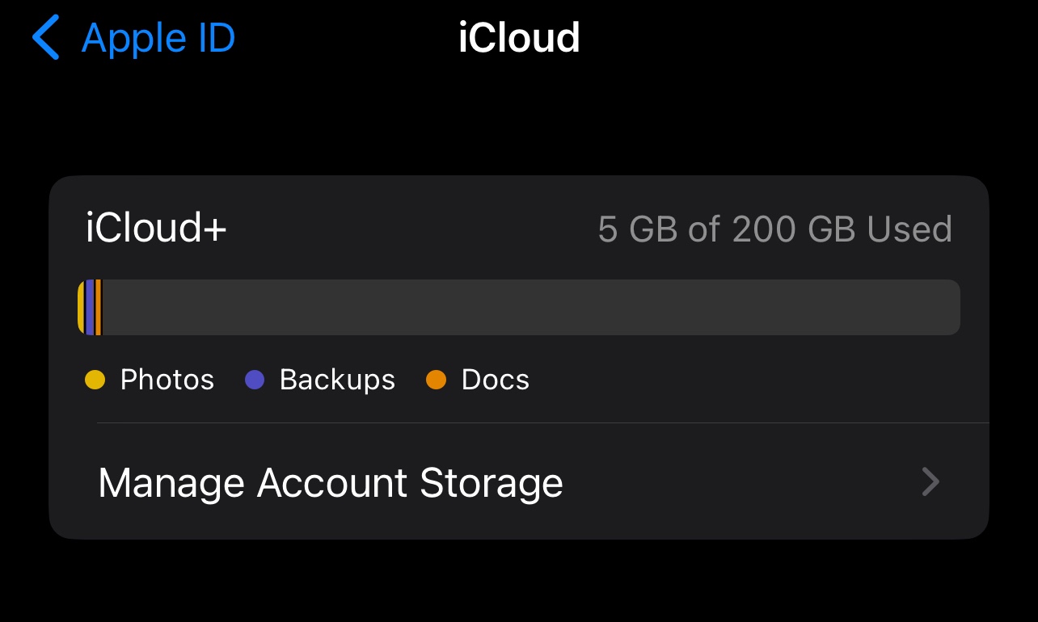Select the purple Backups segment in storage bar

(90, 307)
